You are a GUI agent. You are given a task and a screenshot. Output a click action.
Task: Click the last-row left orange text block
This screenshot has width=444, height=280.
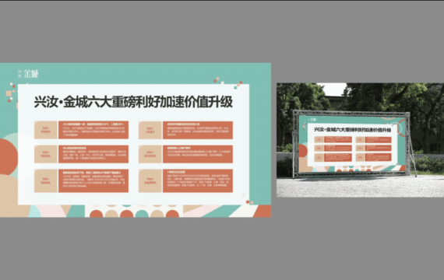tap(93, 180)
